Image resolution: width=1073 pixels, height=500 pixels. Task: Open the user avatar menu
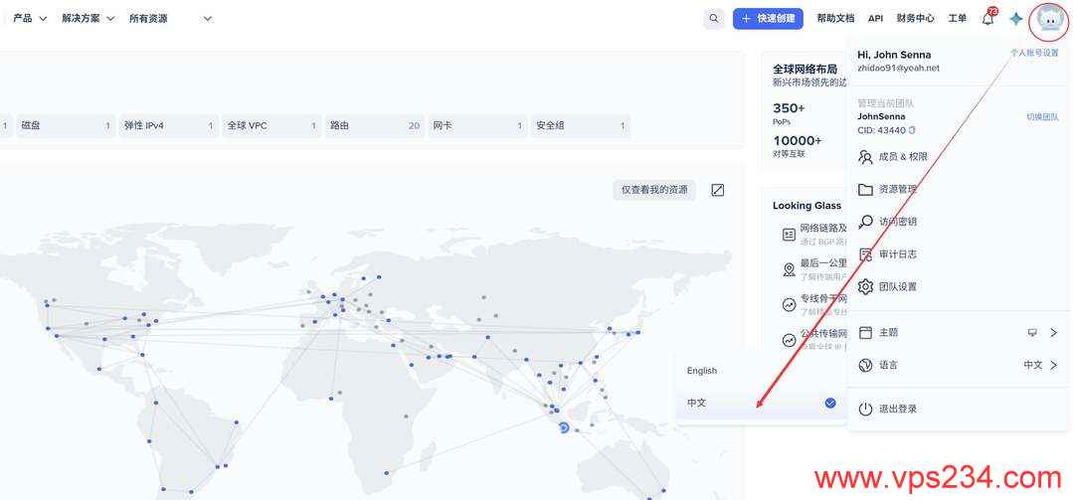tap(1049, 19)
